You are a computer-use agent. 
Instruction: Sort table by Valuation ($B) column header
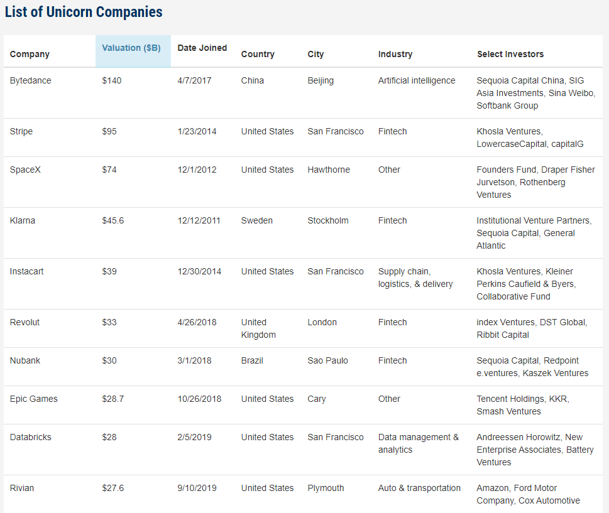[131, 48]
